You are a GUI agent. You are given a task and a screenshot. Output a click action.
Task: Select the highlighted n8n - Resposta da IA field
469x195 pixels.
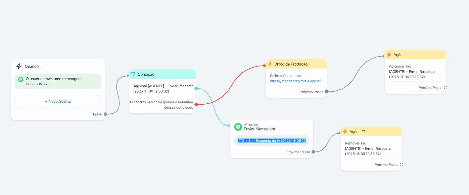(x=271, y=141)
